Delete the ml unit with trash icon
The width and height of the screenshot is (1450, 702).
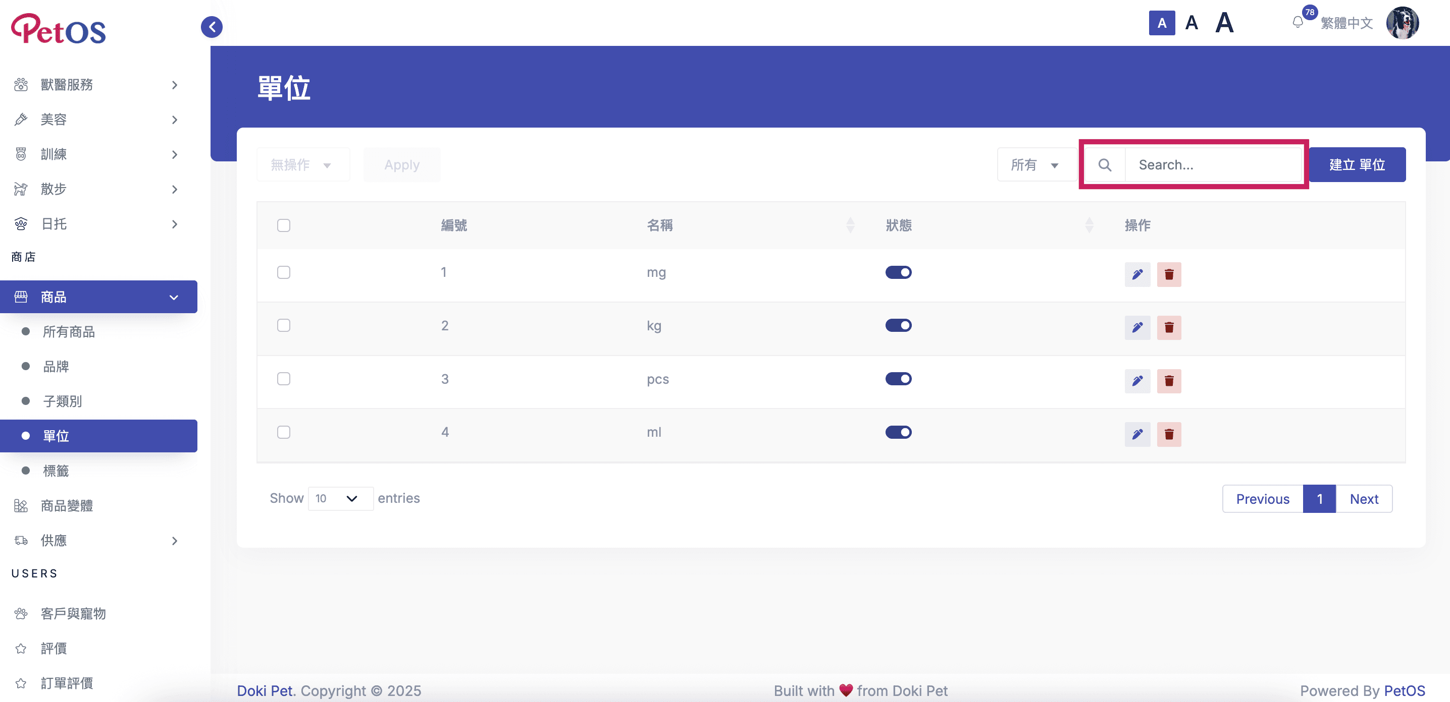(1169, 434)
